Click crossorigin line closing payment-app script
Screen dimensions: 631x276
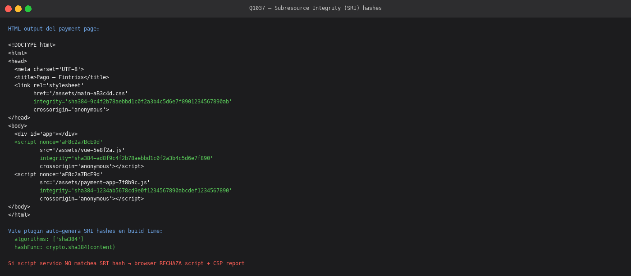coord(91,199)
